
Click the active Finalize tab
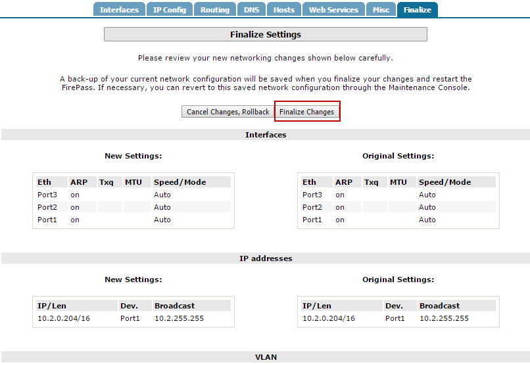[418, 10]
